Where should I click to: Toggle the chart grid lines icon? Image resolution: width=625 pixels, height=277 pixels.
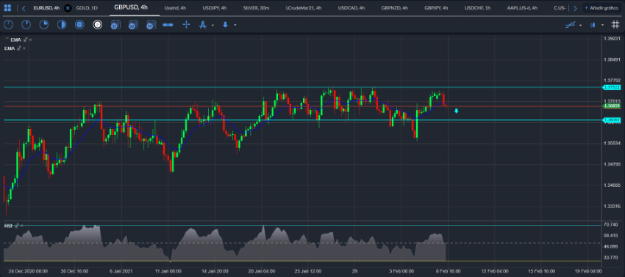click(615, 25)
